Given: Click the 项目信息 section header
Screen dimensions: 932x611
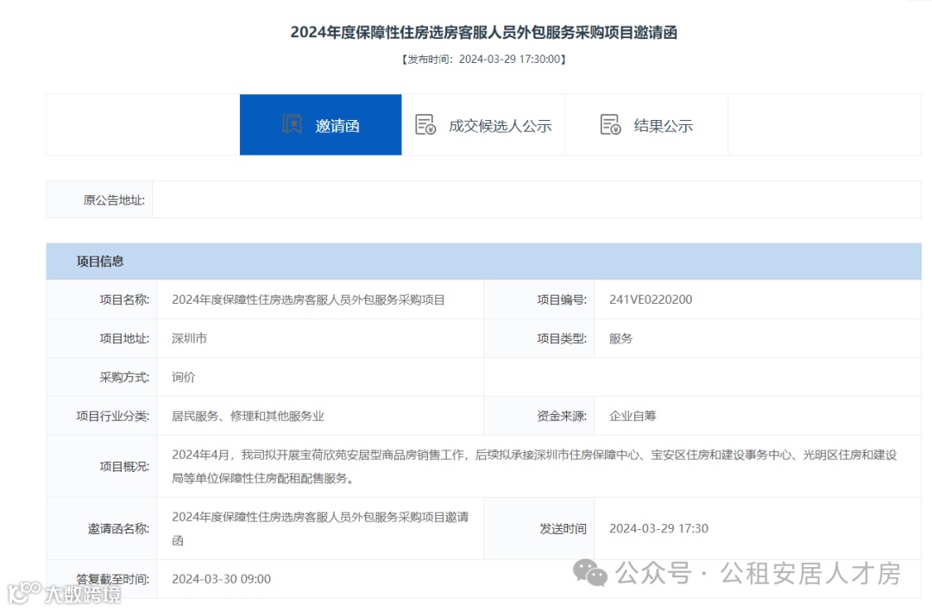Looking at the screenshot, I should (484, 261).
